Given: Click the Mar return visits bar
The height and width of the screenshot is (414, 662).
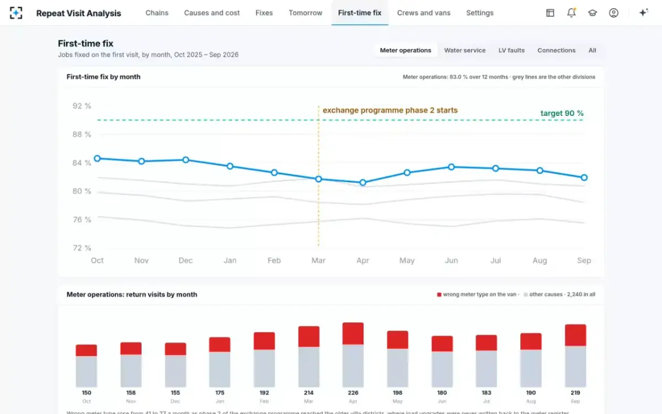Looking at the screenshot, I should [x=309, y=357].
